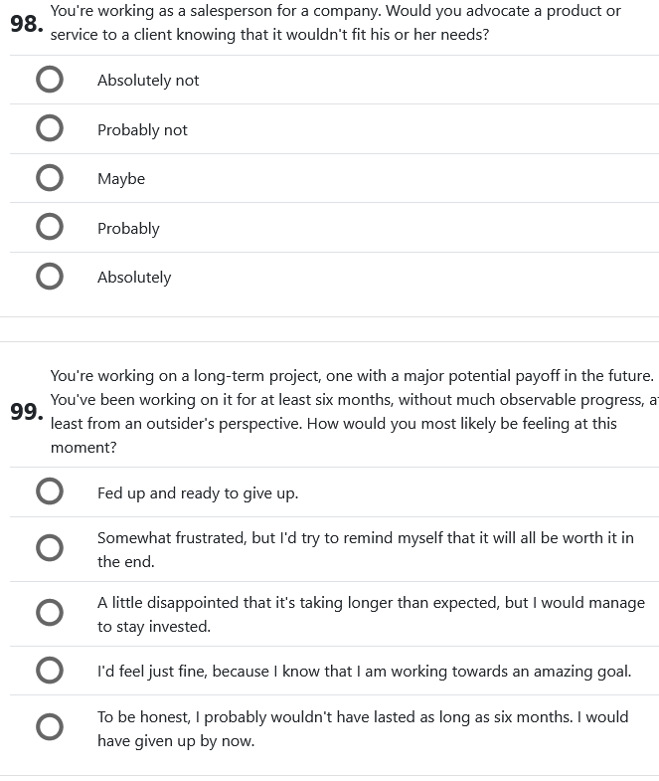Select the "Somewhat frustrated" radio button

(50, 549)
